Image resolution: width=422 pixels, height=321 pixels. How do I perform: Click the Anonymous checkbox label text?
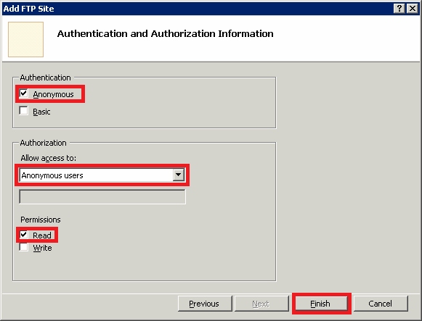click(x=53, y=94)
